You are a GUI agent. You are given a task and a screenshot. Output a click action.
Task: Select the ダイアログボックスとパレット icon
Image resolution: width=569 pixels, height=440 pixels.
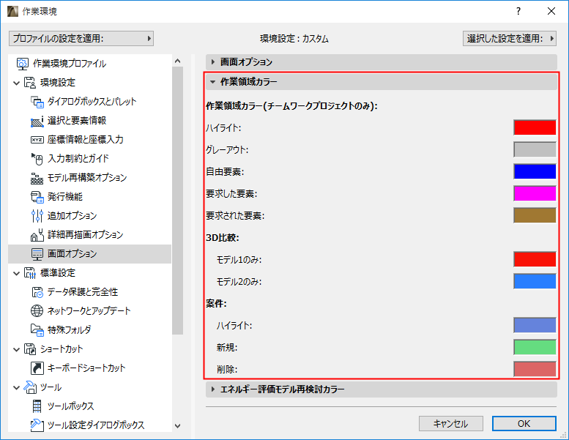37,102
